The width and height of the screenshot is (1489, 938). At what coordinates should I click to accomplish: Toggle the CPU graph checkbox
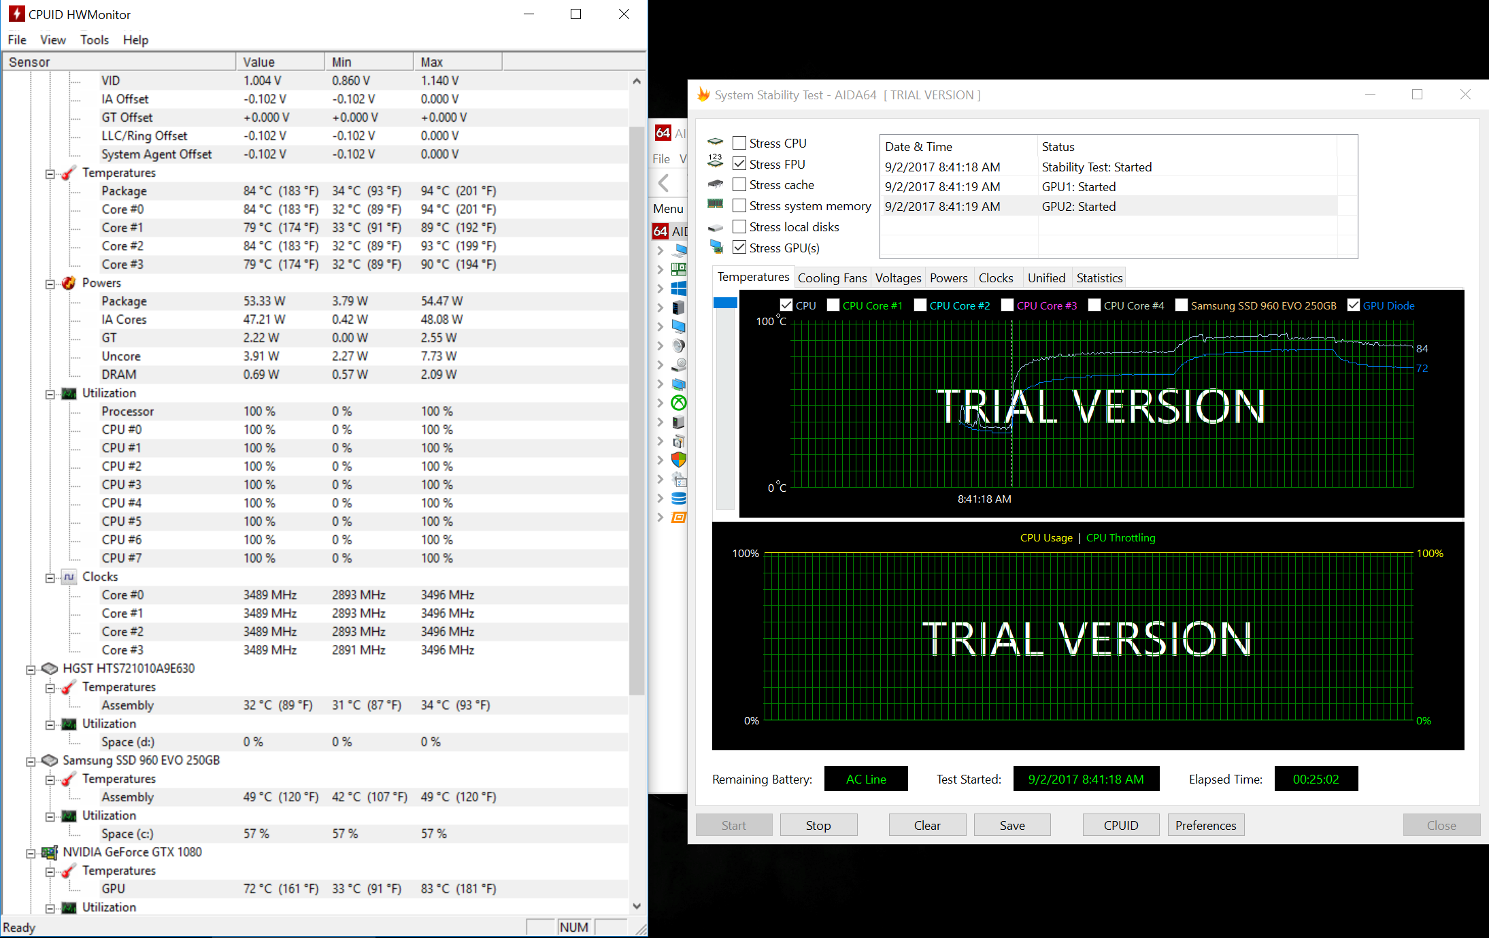[786, 305]
